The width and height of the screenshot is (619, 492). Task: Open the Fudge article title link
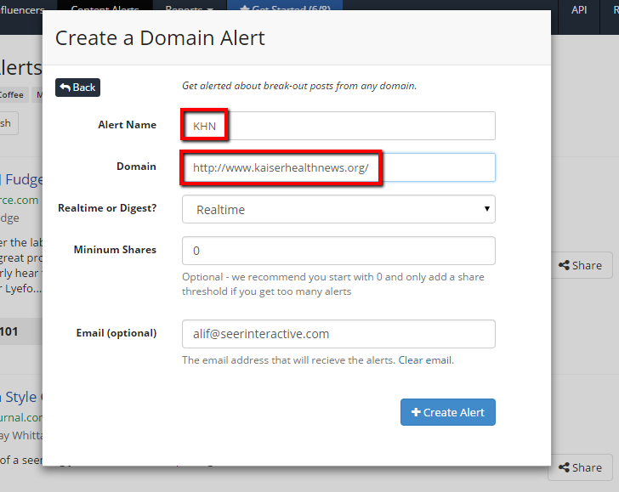pyautogui.click(x=21, y=179)
